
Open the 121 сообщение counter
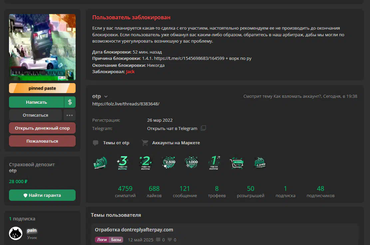click(185, 192)
